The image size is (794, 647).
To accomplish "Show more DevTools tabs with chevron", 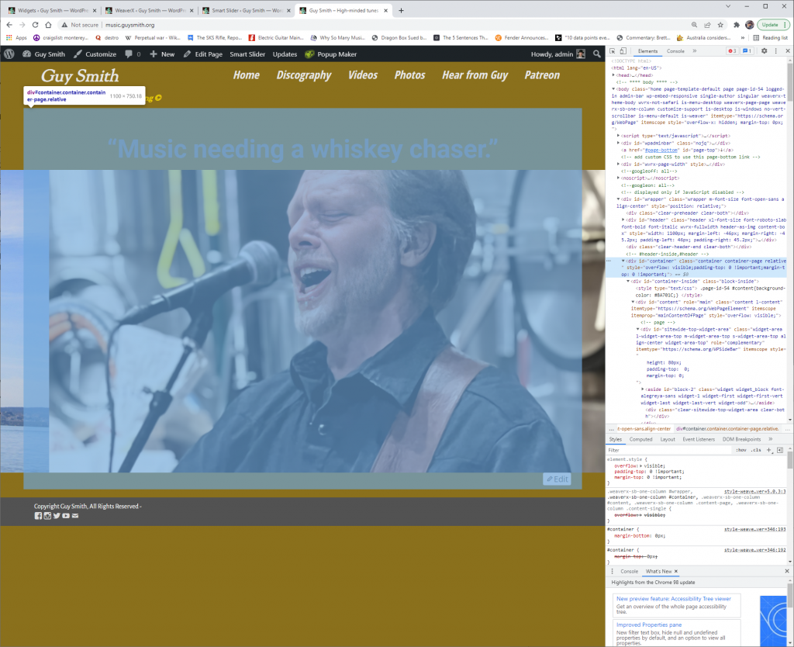I will tap(694, 51).
